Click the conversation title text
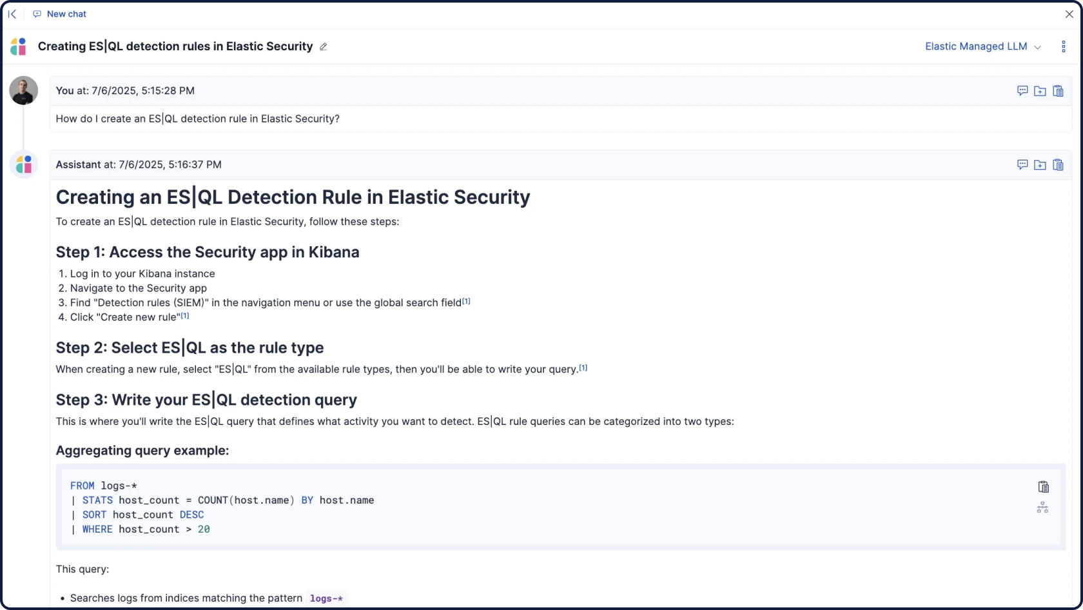 tap(175, 46)
